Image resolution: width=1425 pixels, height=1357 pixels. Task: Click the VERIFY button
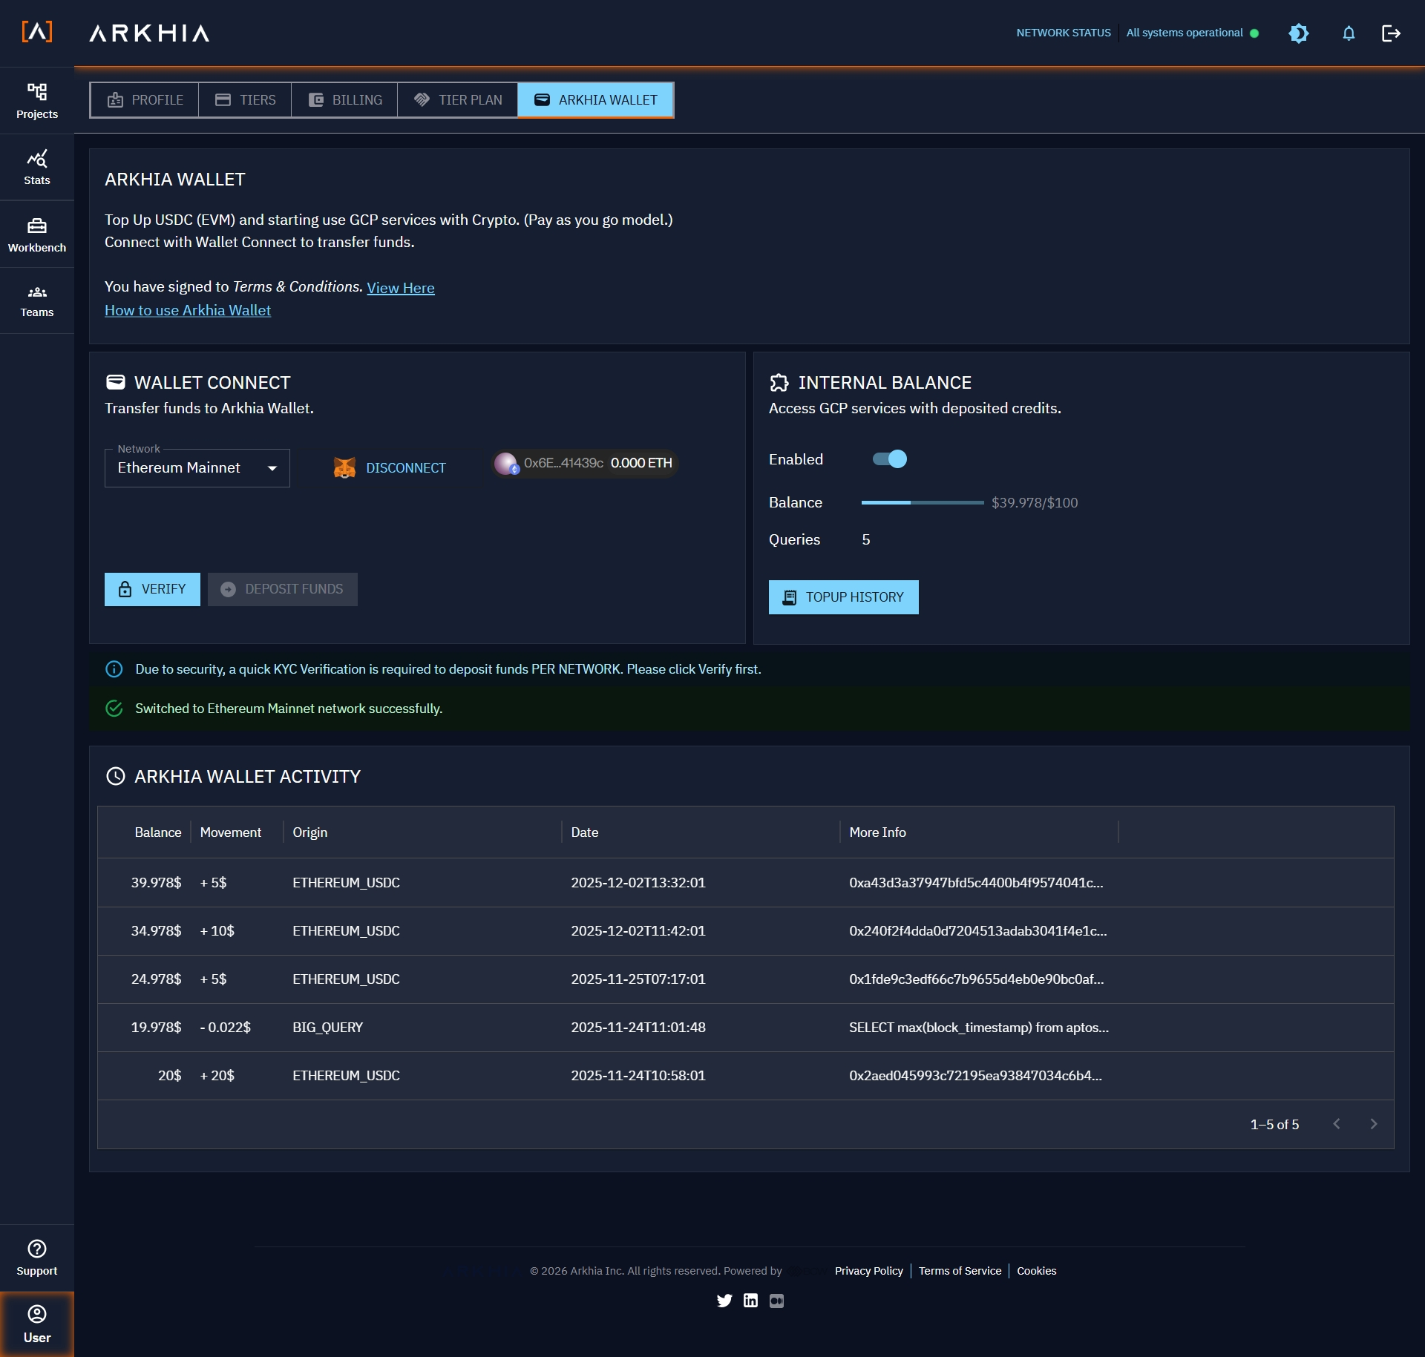[x=151, y=588]
